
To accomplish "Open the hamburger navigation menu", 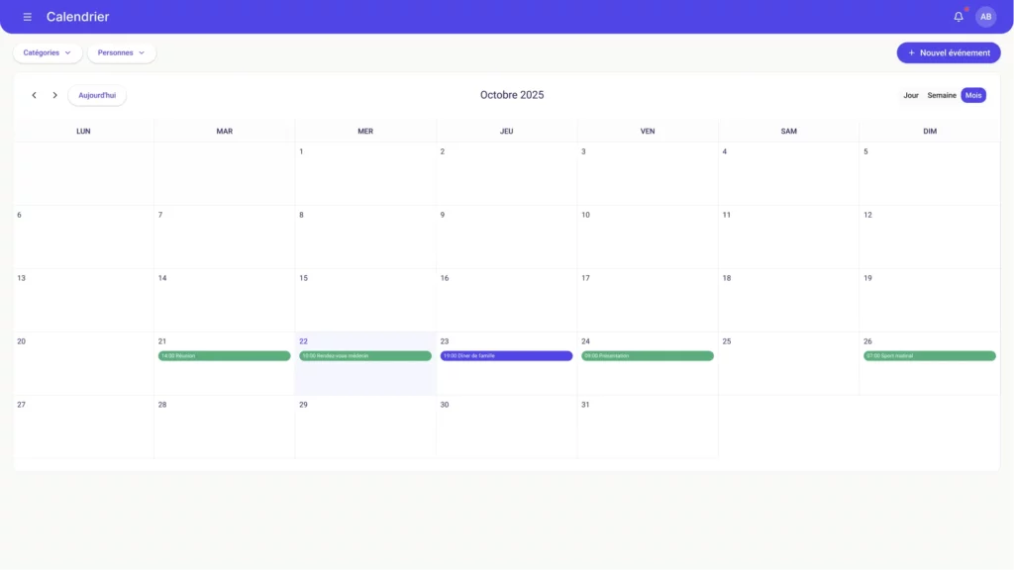I will point(27,17).
